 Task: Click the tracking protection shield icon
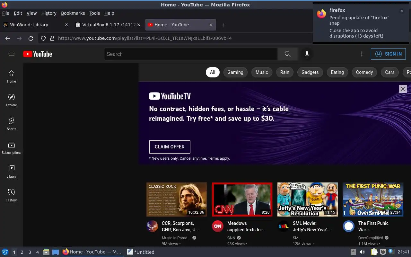coord(43,38)
